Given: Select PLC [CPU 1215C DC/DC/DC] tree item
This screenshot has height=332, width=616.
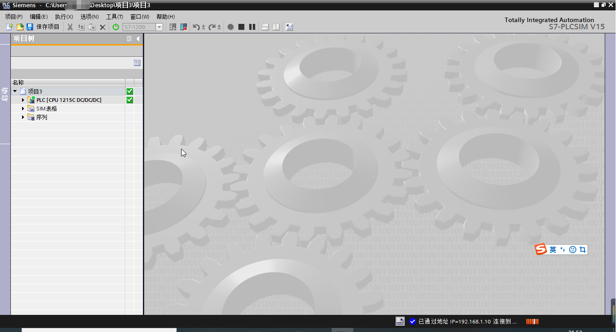Looking at the screenshot, I should click(69, 100).
